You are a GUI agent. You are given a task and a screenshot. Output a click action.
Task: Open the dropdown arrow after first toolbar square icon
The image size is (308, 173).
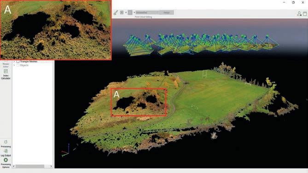coord(126,12)
